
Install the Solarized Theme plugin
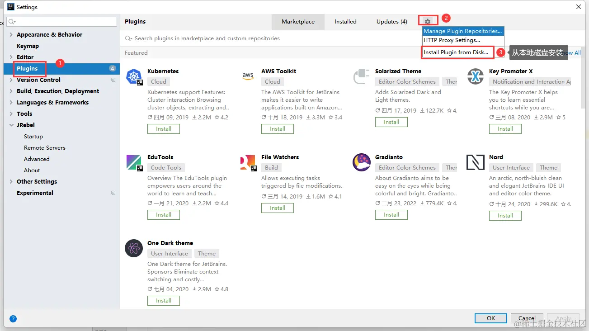pos(391,122)
